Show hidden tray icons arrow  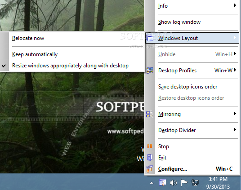coord(152,183)
